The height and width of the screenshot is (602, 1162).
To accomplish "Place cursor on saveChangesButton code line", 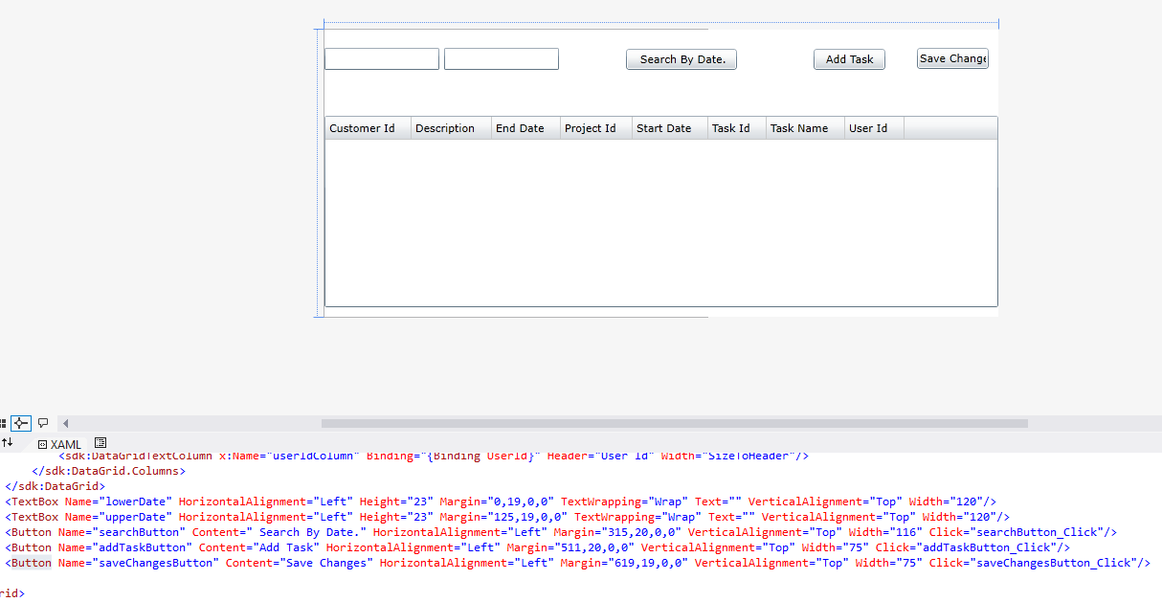I will [x=577, y=563].
